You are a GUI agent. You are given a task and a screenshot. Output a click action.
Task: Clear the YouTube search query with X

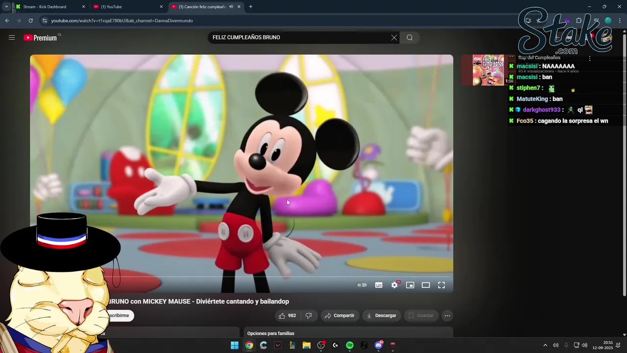pyautogui.click(x=394, y=37)
